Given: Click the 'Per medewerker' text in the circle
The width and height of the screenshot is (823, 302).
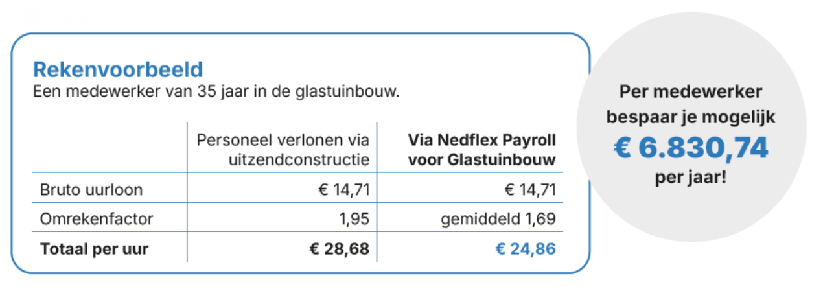Looking at the screenshot, I should click(x=691, y=92).
